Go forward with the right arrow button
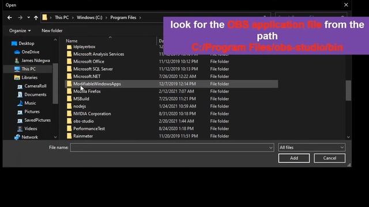Image resolution: width=369 pixels, height=207 pixels. 20,18
